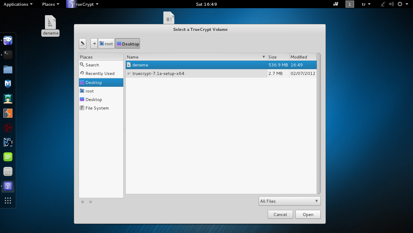
Task: Open the All Files filter dropdown
Action: 289,201
